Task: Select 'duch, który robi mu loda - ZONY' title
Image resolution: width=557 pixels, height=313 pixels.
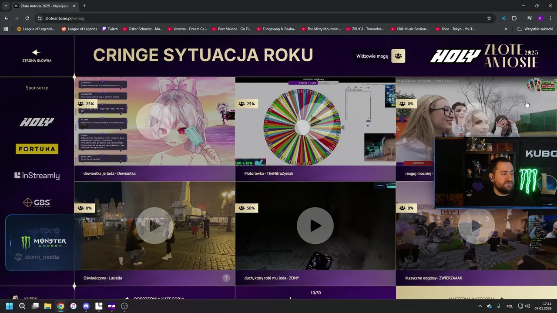Action: click(x=272, y=278)
